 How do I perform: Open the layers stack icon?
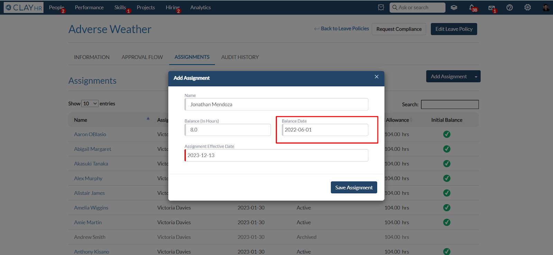[454, 7]
